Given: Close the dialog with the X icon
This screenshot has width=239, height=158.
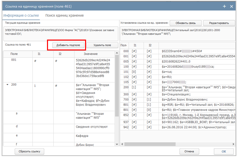Looking at the screenshot, I should pos(232,6).
